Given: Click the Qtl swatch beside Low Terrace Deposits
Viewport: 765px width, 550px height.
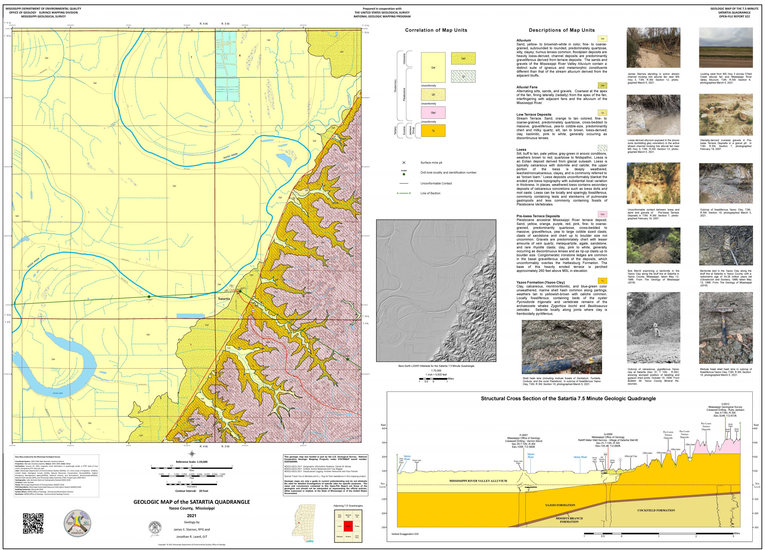Looking at the screenshot, I should click(602, 113).
